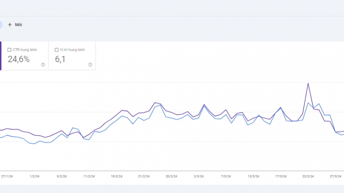
Task: Click the Mới add filter button
Action: click(x=15, y=25)
